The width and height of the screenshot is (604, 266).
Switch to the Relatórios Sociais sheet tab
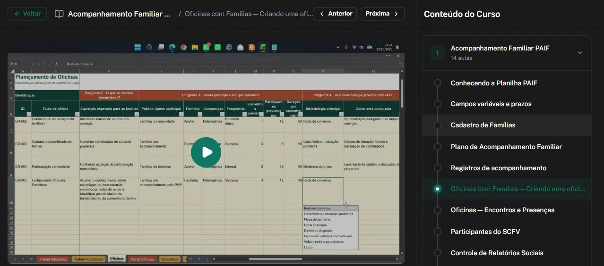tap(89, 259)
